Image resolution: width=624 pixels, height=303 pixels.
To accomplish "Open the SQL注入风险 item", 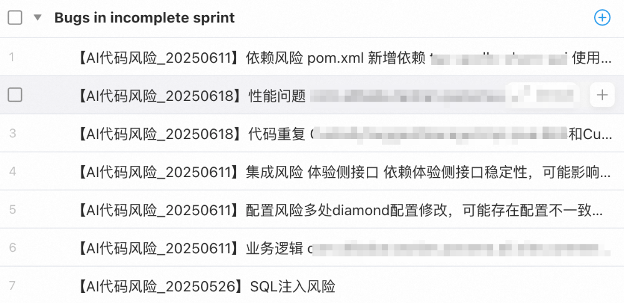I will pyautogui.click(x=206, y=287).
